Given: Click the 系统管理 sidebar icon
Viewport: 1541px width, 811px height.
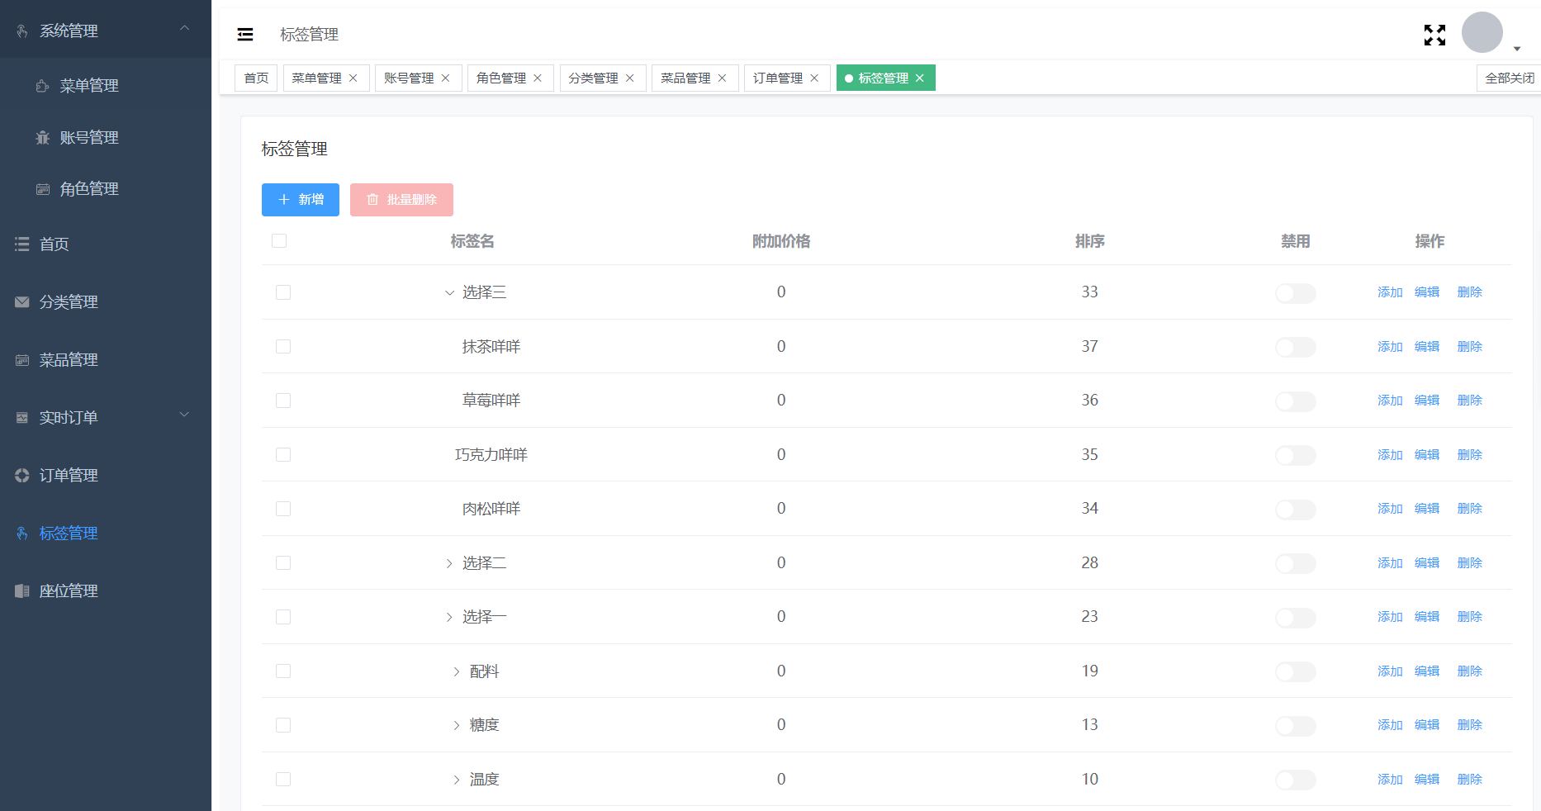Looking at the screenshot, I should click(22, 31).
